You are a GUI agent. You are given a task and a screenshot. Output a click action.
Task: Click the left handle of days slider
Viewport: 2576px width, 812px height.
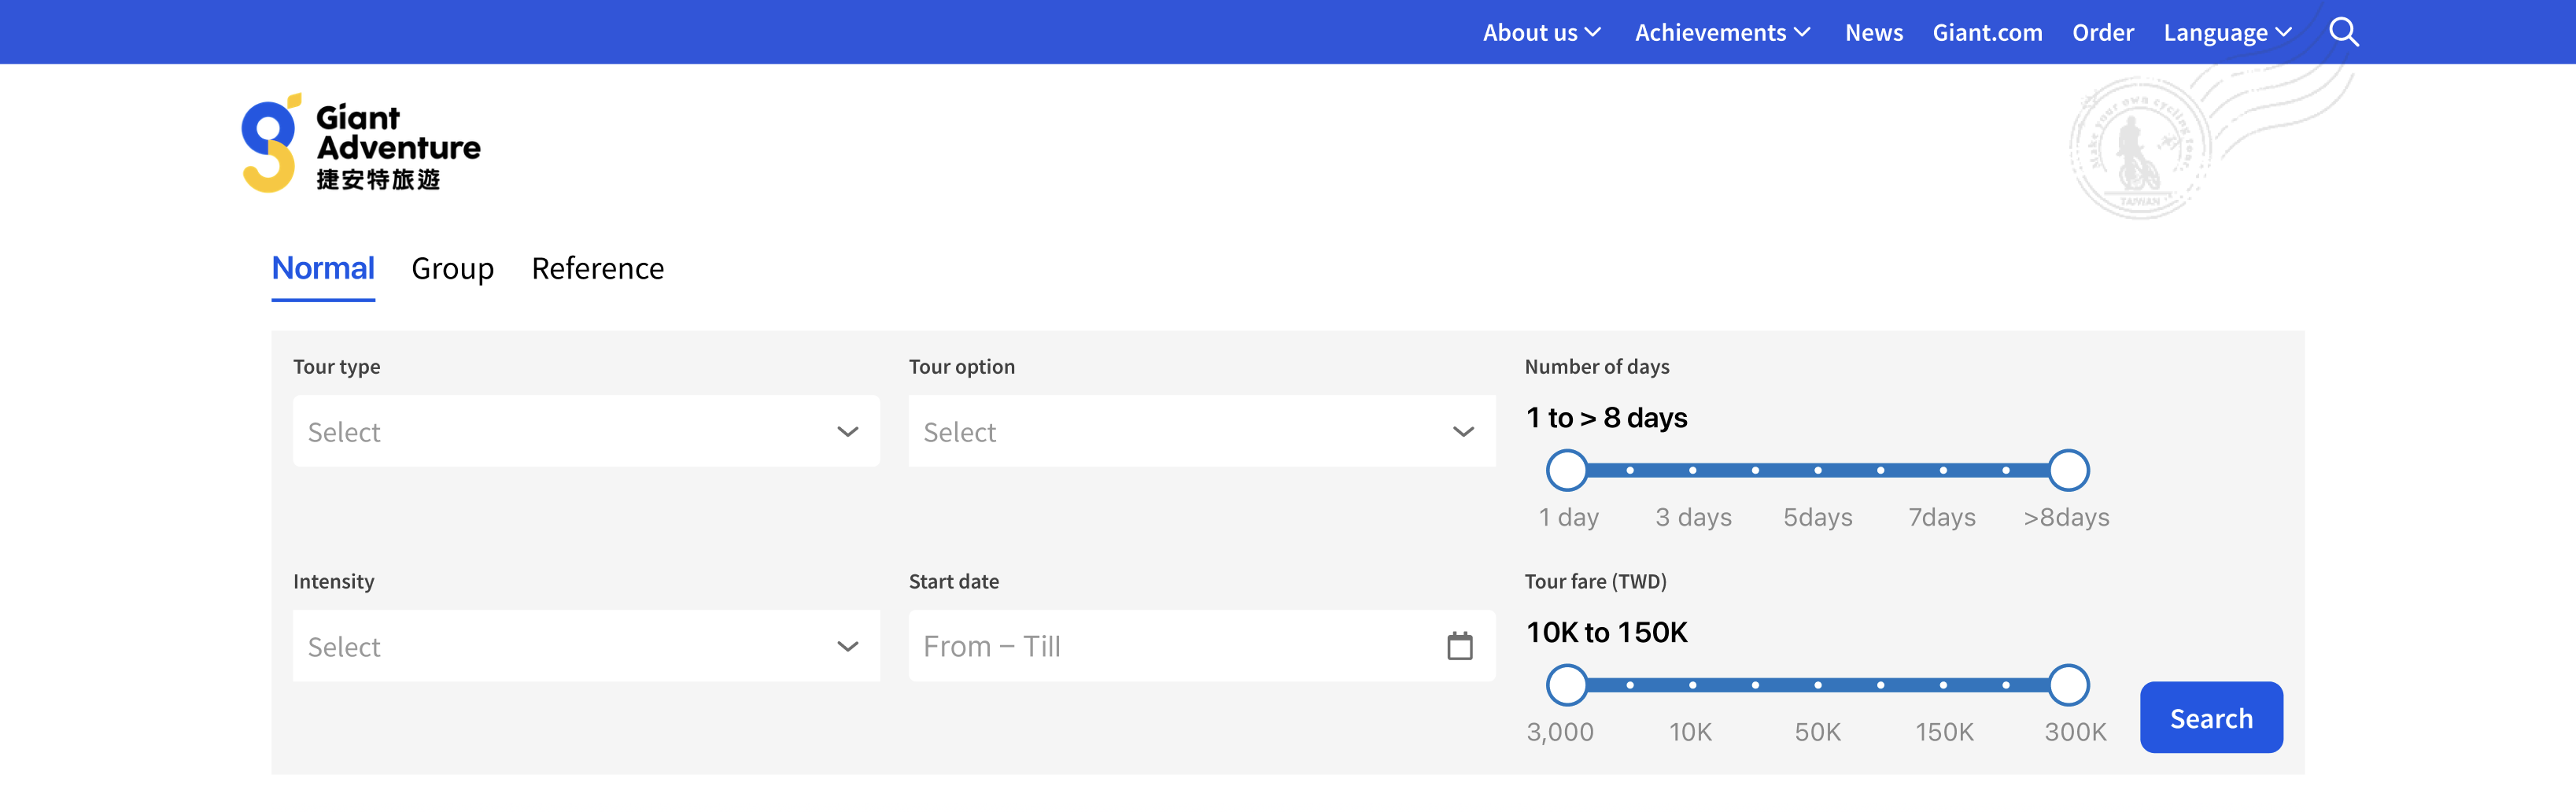(x=1567, y=470)
